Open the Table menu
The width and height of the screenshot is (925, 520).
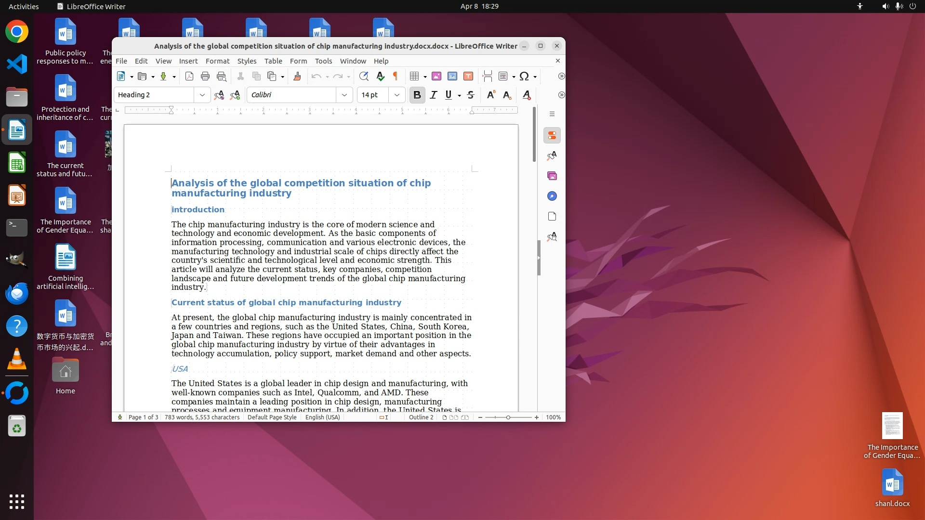tap(273, 61)
